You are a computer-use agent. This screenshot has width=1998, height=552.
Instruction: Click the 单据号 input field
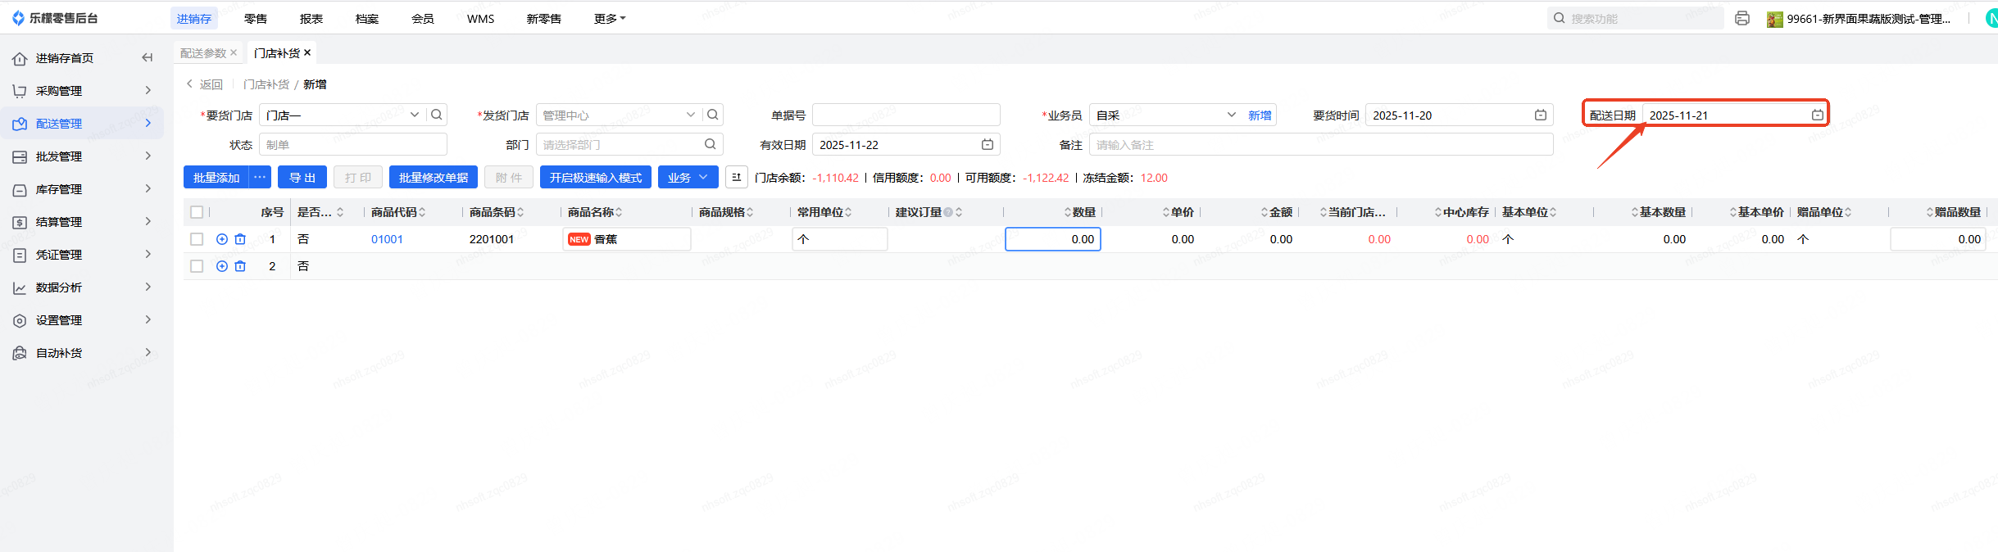click(x=906, y=115)
